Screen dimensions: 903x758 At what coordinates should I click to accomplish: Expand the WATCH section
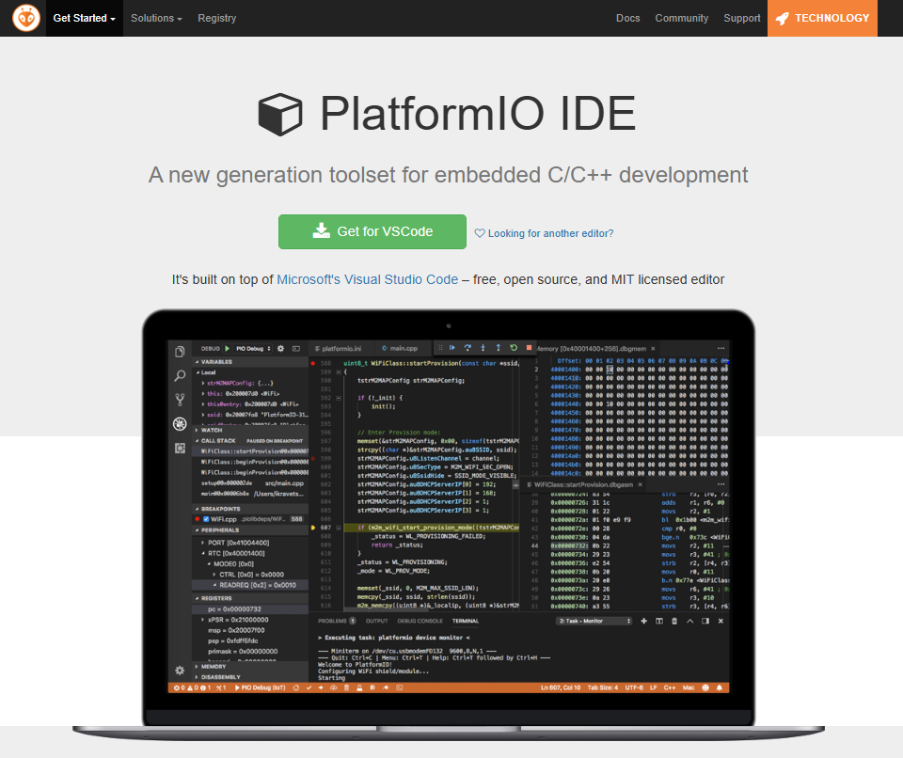(250, 430)
